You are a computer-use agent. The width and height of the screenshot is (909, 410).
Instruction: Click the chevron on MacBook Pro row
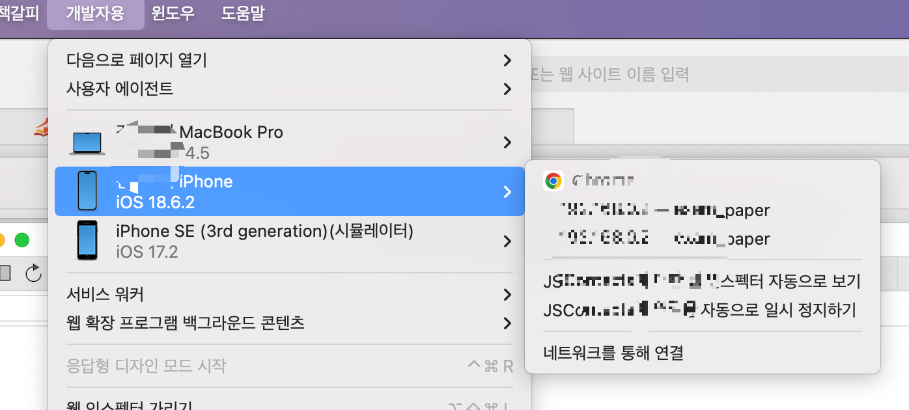(507, 142)
